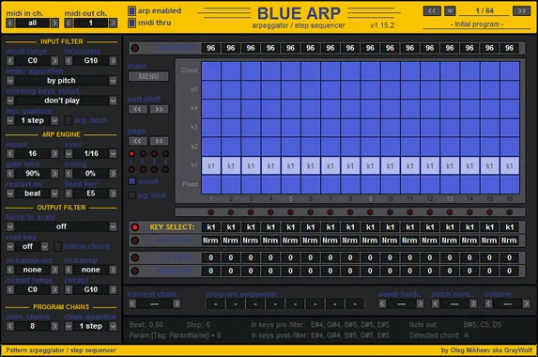Decrease midi in channel with left arrow
This screenshot has width=538, height=357.
click(10, 23)
